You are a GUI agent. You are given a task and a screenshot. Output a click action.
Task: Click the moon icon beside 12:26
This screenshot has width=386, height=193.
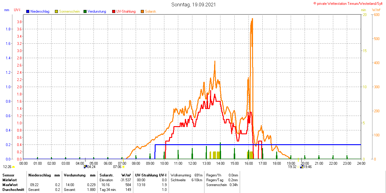pyautogui.click(x=13, y=167)
